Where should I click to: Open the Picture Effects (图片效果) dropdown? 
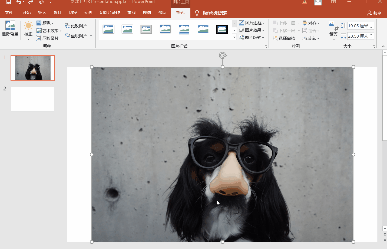[252, 30]
